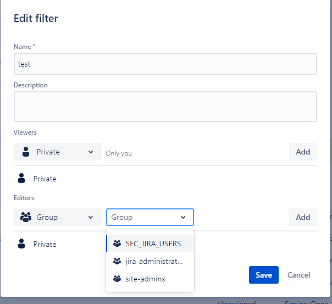
Task: Open the Viewers Private access dropdown
Action: [58, 152]
